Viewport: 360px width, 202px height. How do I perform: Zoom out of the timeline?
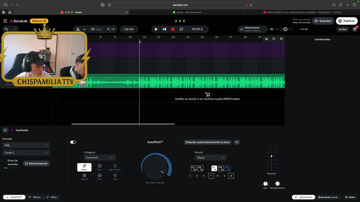click(x=274, y=39)
